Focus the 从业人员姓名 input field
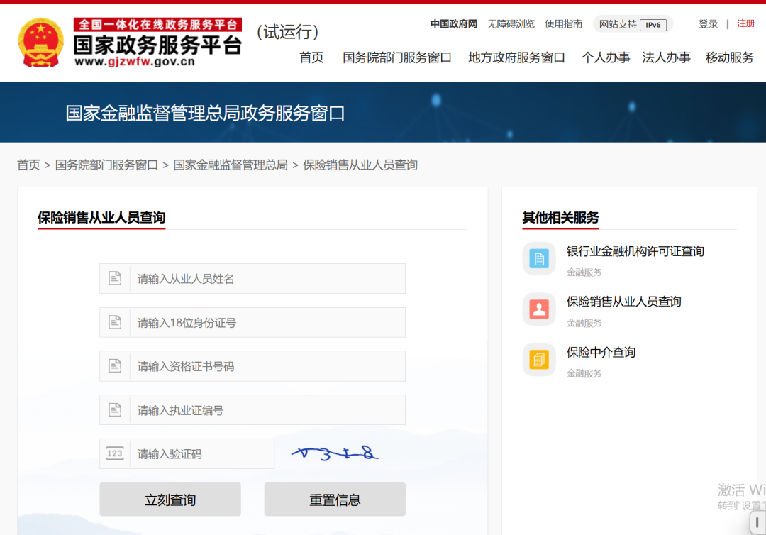 click(252, 278)
